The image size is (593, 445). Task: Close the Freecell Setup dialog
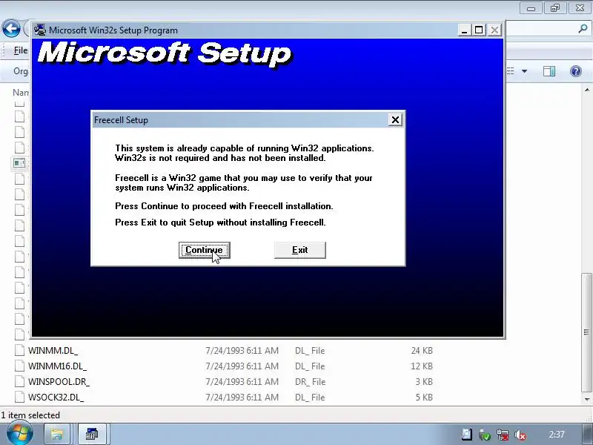(395, 120)
